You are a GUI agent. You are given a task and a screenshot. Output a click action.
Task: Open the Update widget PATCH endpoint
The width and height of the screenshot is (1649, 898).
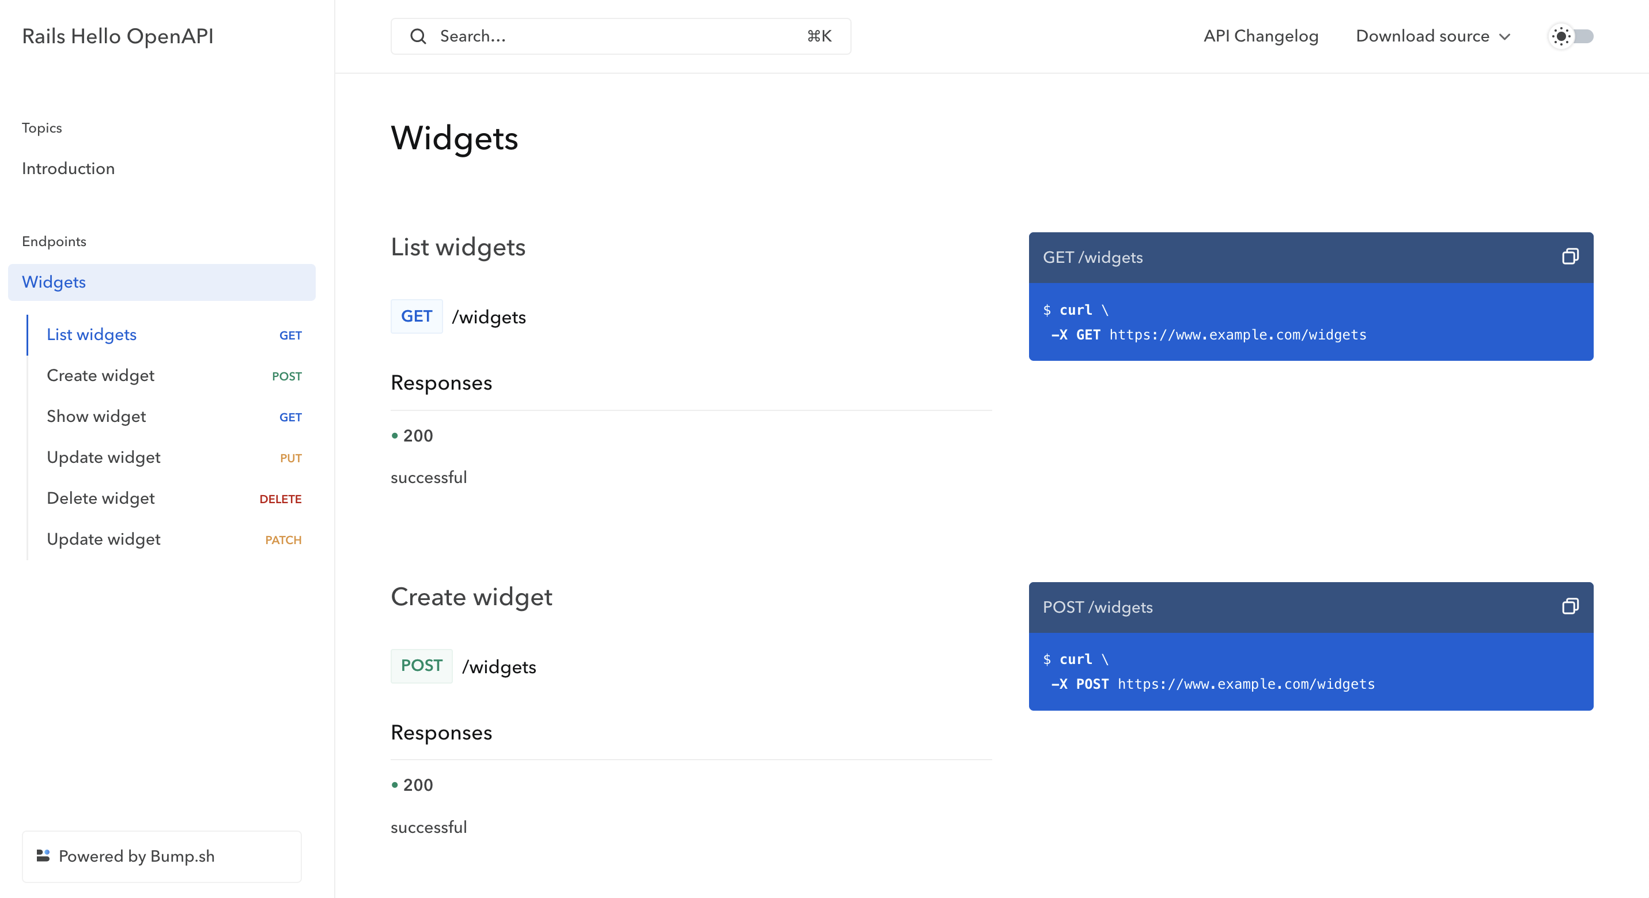click(x=103, y=539)
